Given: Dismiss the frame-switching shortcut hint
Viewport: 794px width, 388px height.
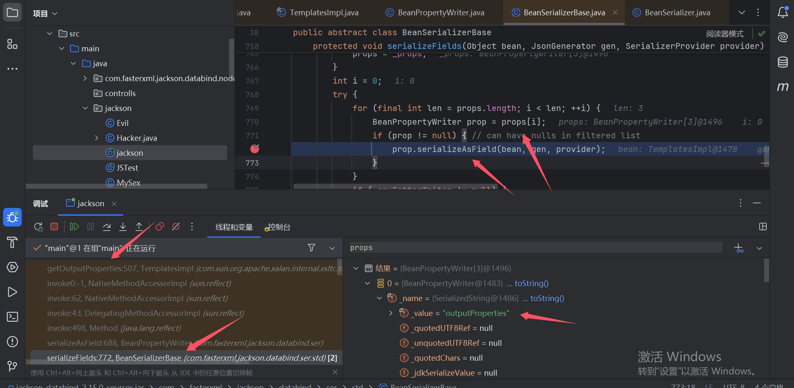Looking at the screenshot, I should (x=335, y=372).
